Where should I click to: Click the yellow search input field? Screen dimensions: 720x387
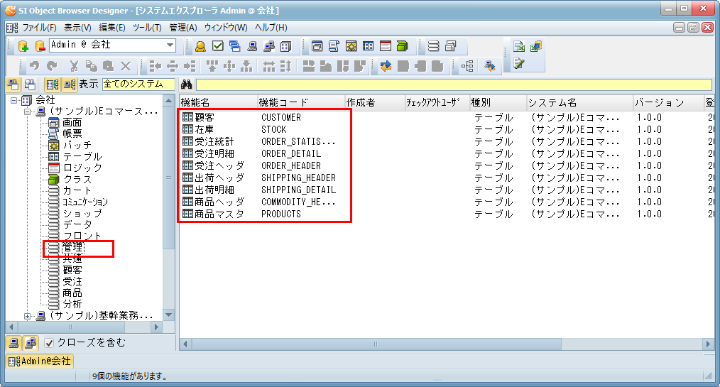pos(454,84)
